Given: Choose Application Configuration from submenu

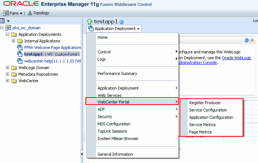Looking at the screenshot, I should 211,117.
